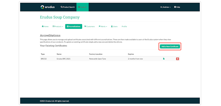Go to the Home tab
Screen dimensions: 221x106
[45, 26]
